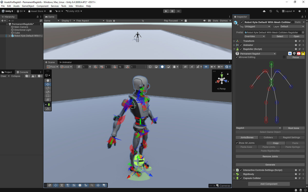
Task: Click the Pause button in the top toolbar
Action: [172, 11]
